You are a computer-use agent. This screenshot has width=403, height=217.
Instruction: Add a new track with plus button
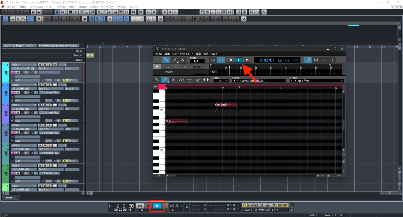pos(157,67)
